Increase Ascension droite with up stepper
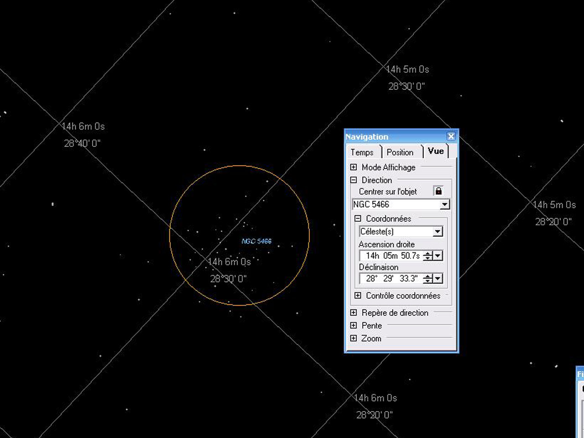 pos(428,253)
